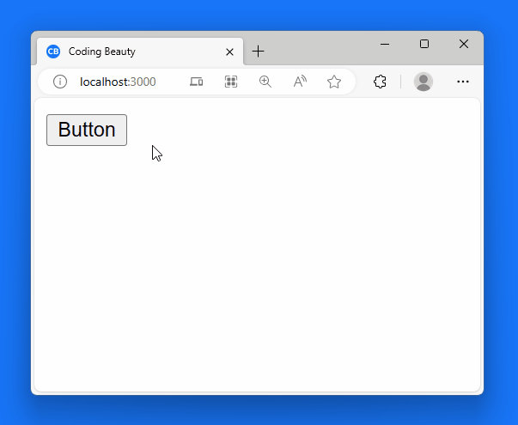This screenshot has height=425, width=518.
Task: Click the zoom magnifier icon
Action: [265, 82]
